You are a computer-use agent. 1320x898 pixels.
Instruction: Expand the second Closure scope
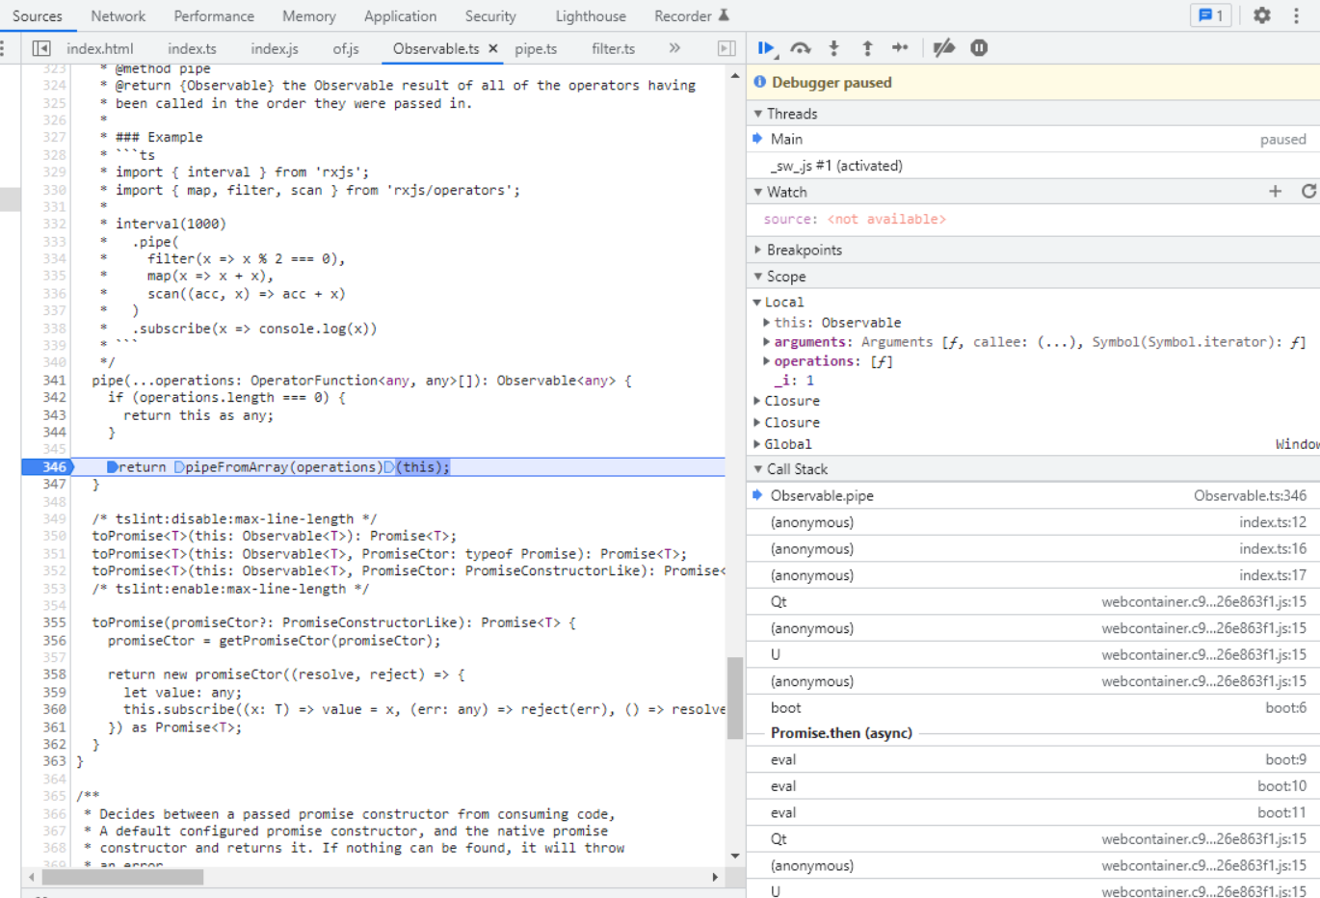pos(757,423)
